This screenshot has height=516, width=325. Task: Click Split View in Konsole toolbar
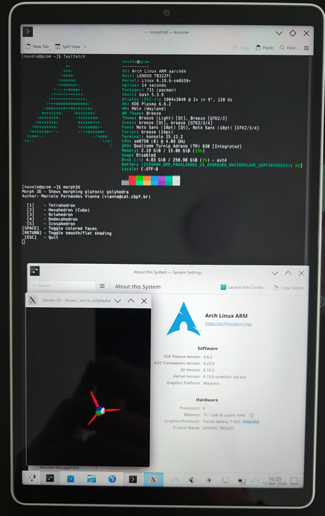pos(68,46)
